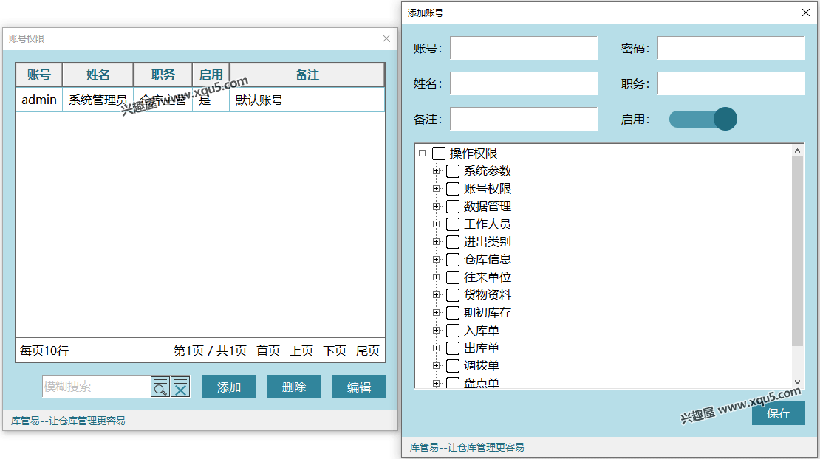Go to 尾页 in pagination
Viewport: 820px width, 459px height.
pos(368,351)
